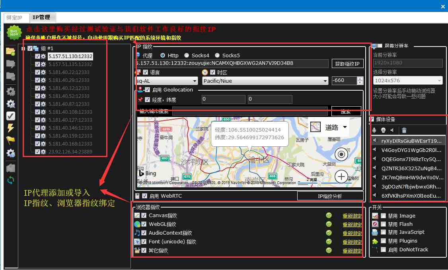Toggle the 语言 checkbox
This screenshot has height=270, width=448.
[x=146, y=72]
